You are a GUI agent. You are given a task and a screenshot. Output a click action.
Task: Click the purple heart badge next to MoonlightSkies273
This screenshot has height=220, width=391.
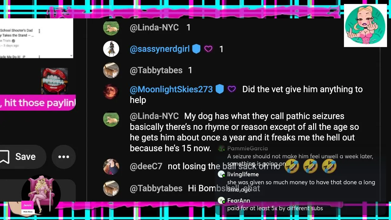[232, 89]
